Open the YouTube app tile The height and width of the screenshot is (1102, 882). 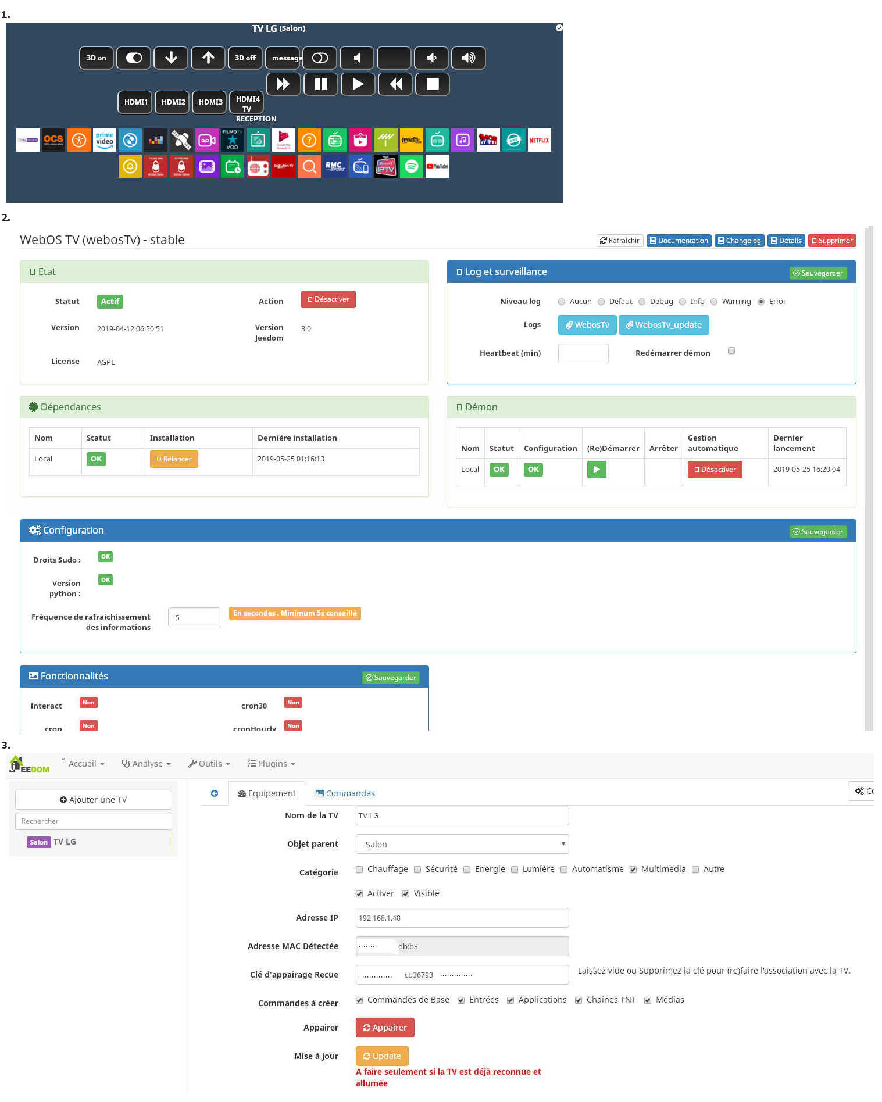pyautogui.click(x=437, y=166)
